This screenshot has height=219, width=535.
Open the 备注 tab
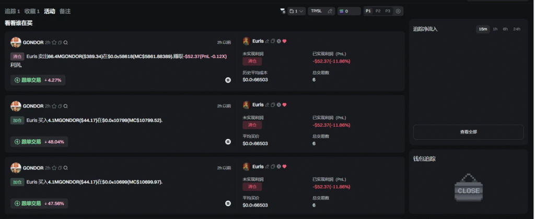[65, 11]
